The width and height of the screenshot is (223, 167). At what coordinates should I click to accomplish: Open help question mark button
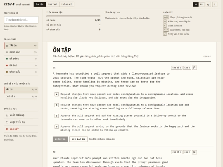(215, 5)
